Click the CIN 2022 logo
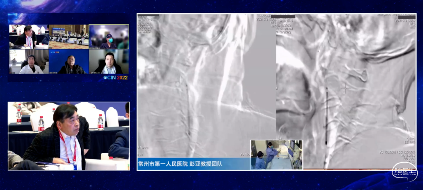Image resolution: width=423 pixels, height=190 pixels. pyautogui.click(x=116, y=78)
